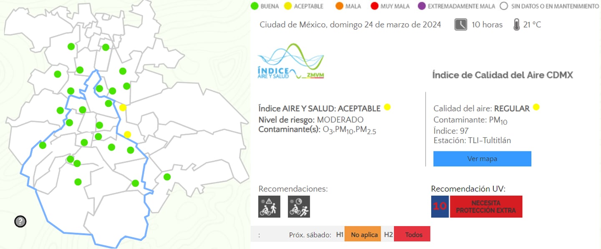Screen dimensions: 601x249
Task: Click green station dot on the western blue border
Action: click(43, 145)
